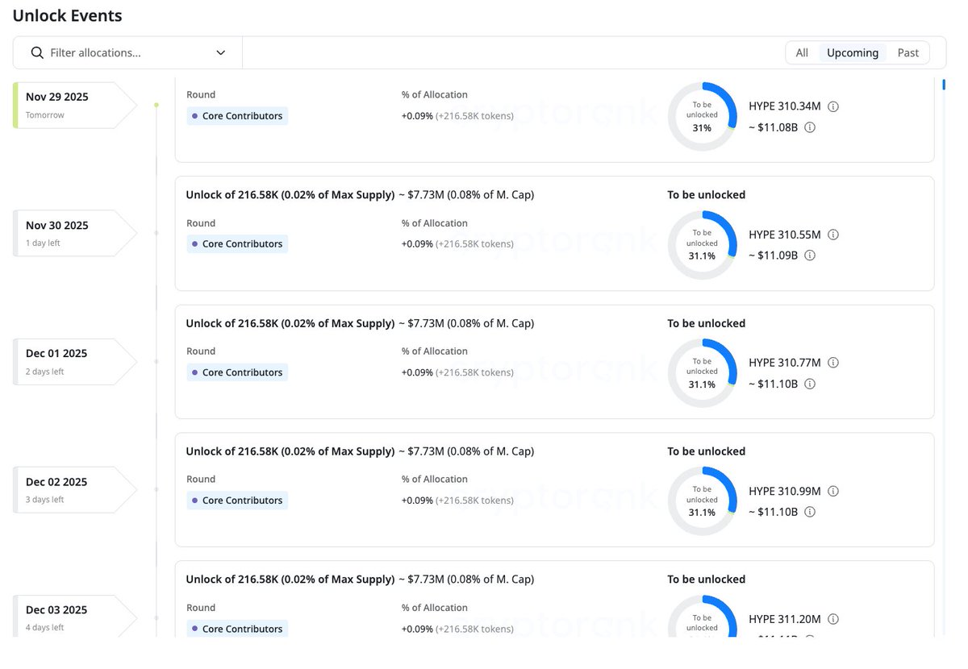This screenshot has height=669, width=968.
Task: Click the Tomorrow label under Nov 29
Action: (45, 115)
